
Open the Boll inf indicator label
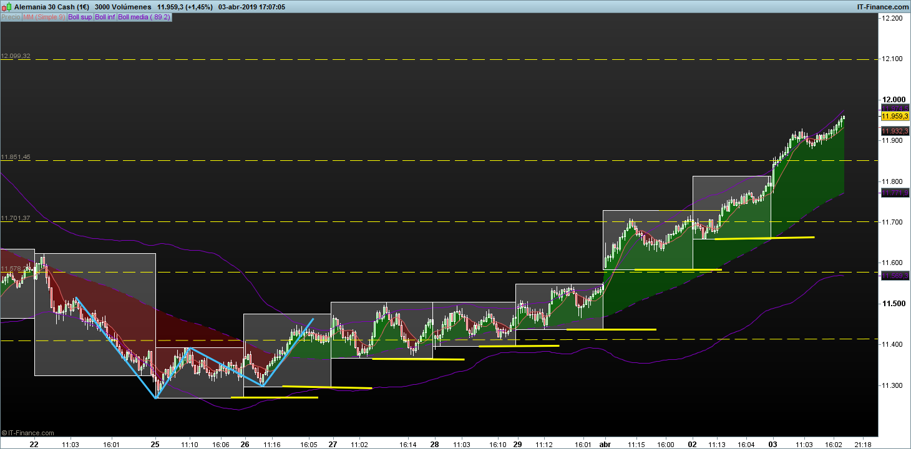tap(105, 17)
